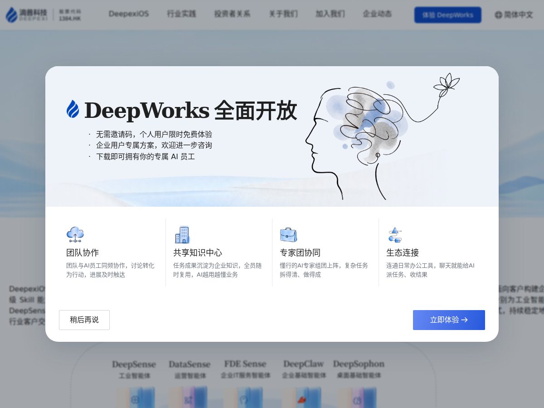The image size is (544, 408).
Task: Click the line 无需邀请码，个人用户限时免费体验
Action: click(x=154, y=134)
